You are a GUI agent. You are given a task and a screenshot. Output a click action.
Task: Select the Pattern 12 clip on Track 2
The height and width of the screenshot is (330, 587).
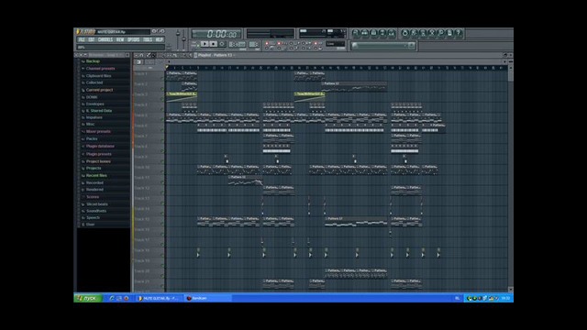[x=354, y=86]
